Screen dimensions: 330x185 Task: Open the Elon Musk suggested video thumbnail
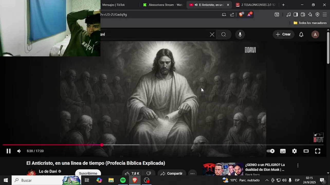tap(223, 169)
